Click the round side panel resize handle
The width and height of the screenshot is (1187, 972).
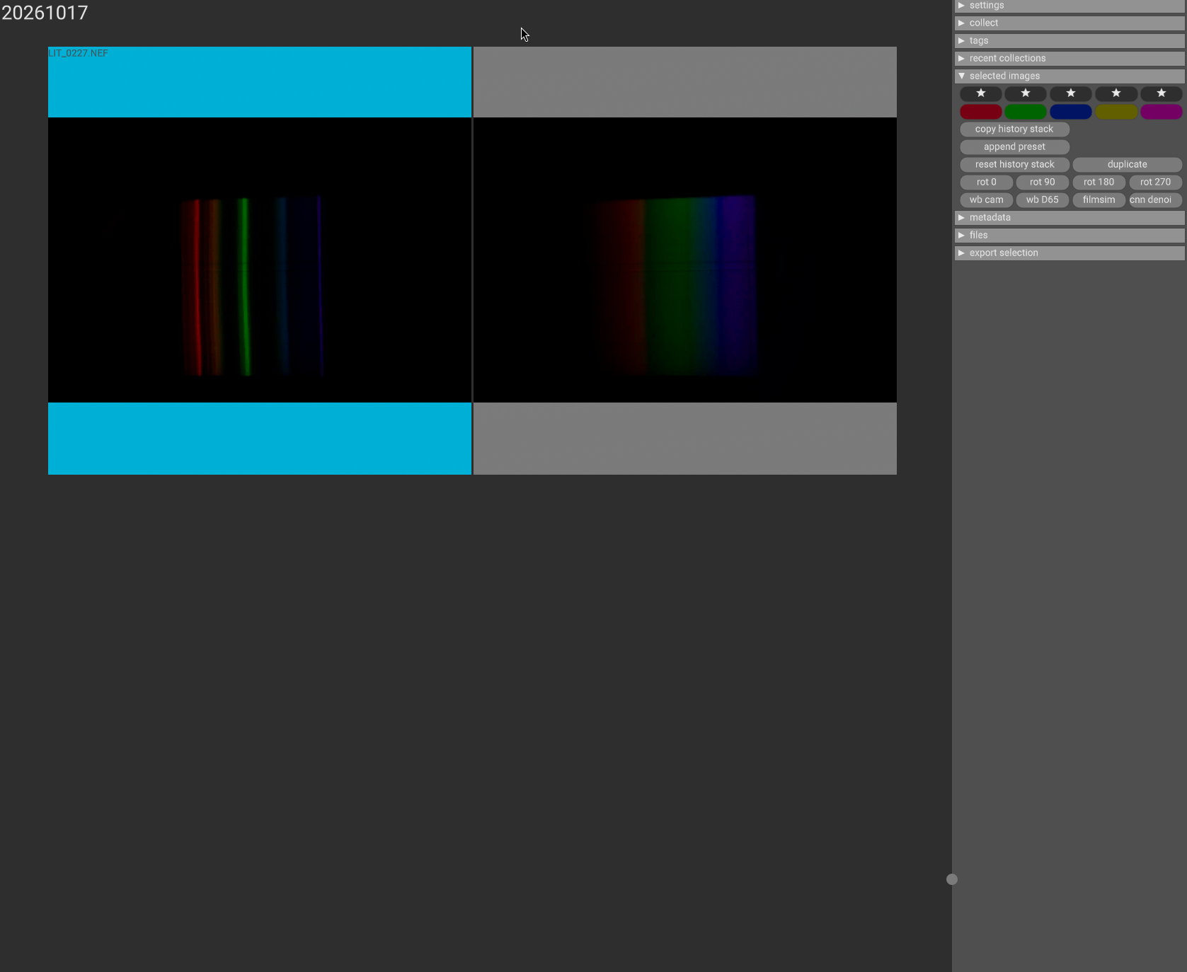952,879
